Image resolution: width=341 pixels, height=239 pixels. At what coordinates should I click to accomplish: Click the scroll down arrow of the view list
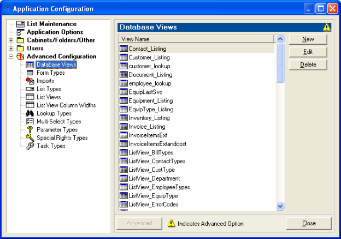[x=280, y=206]
